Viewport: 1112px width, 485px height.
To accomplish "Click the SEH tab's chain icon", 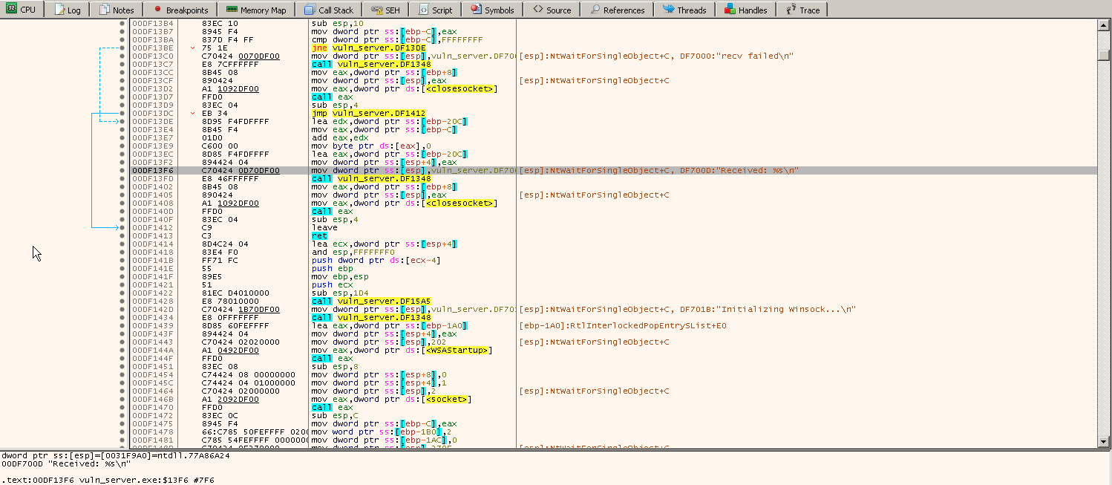I will click(376, 10).
